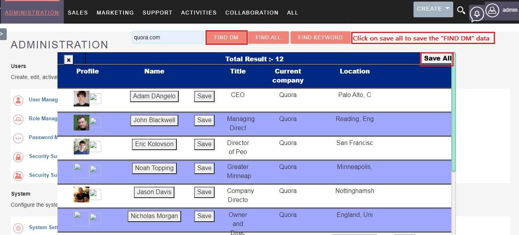Open the MARKETING menu
The width and height of the screenshot is (519, 235).
pos(115,13)
